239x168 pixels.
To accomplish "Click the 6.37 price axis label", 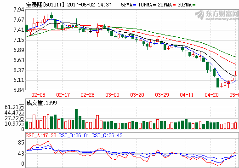I will [x=19, y=70].
